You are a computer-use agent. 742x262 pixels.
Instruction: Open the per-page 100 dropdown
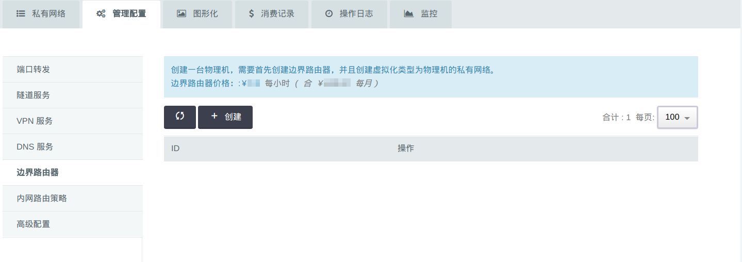(x=678, y=117)
